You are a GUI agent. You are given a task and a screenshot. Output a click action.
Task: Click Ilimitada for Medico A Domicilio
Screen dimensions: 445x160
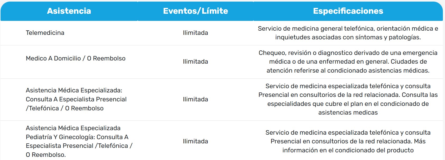(195, 62)
